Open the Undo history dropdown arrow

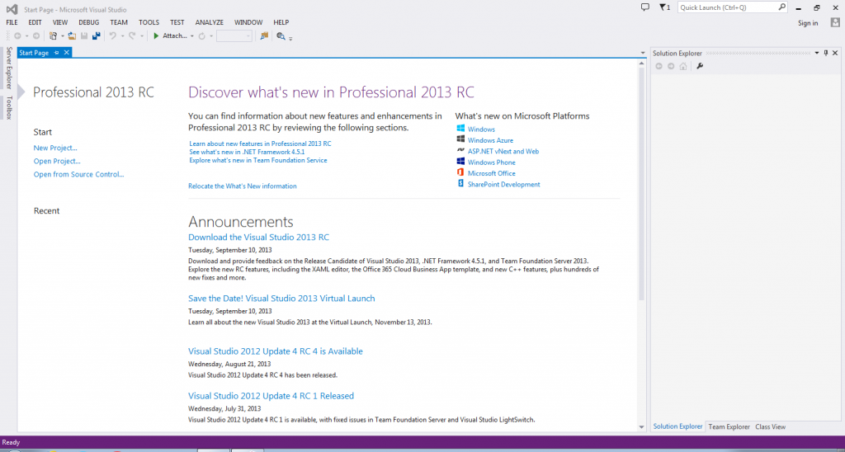pyautogui.click(x=122, y=36)
